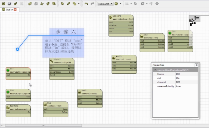Click the And21 block icon

click(114, 58)
